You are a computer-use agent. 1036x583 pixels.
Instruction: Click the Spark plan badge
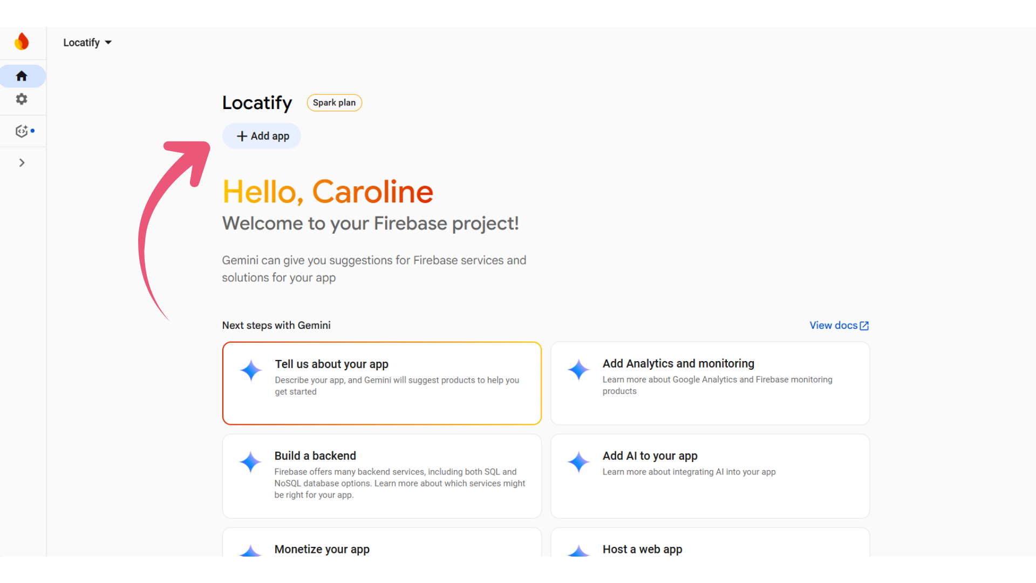[334, 103]
